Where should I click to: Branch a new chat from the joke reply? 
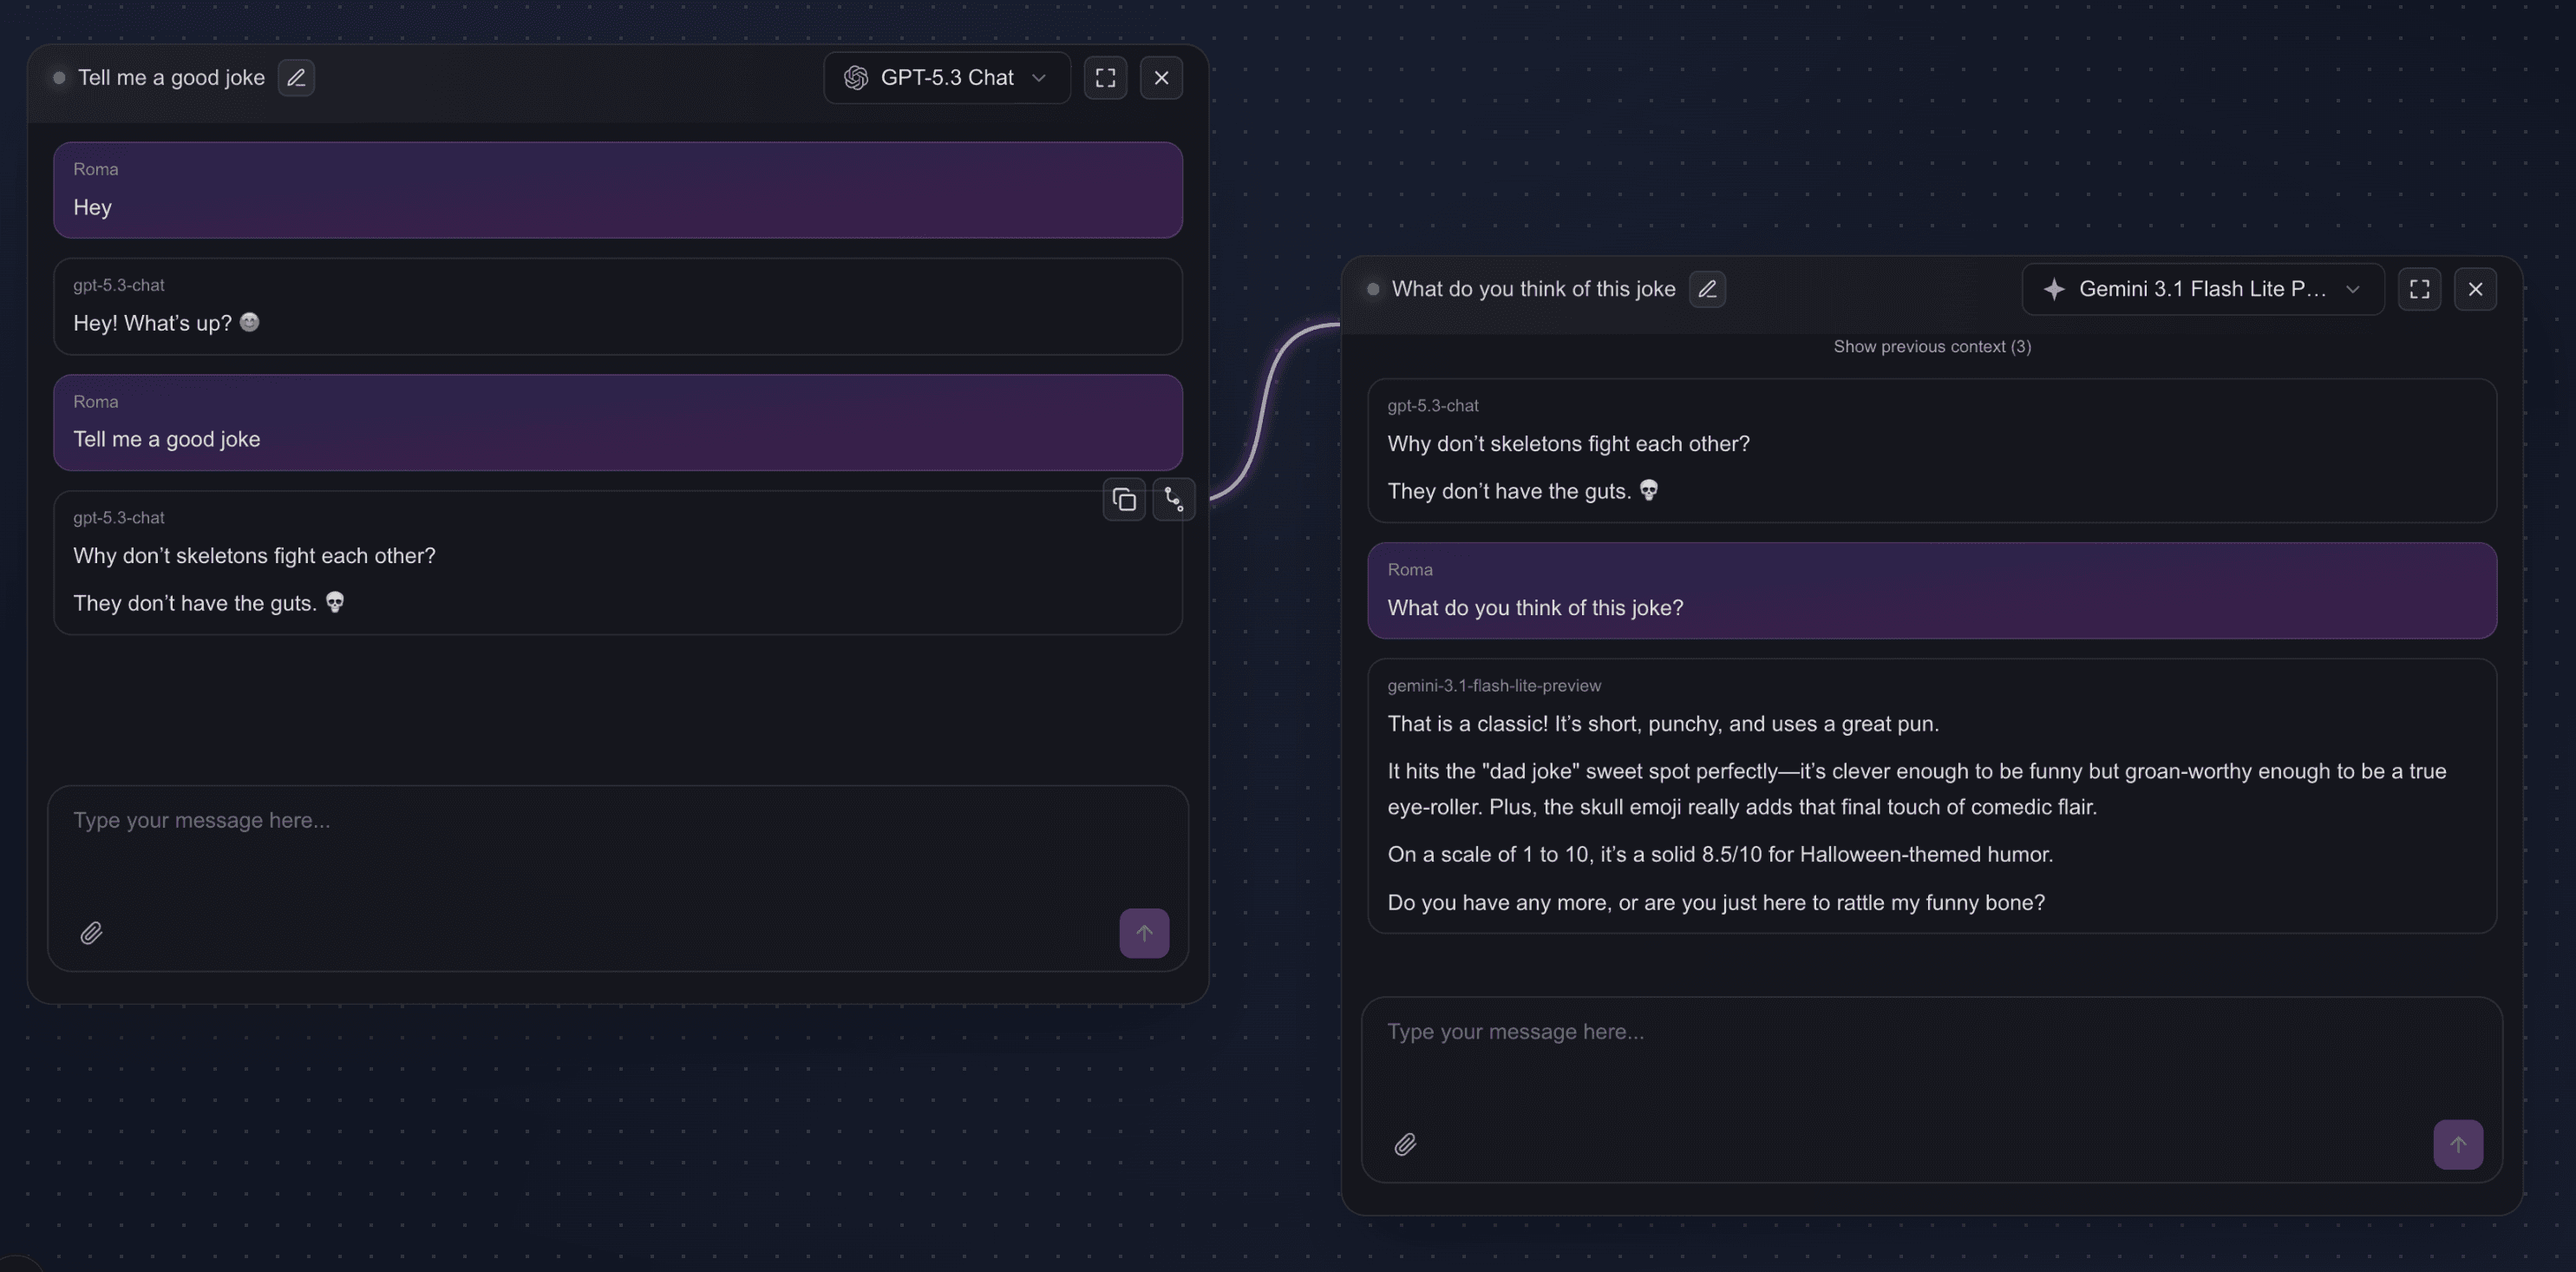click(x=1174, y=499)
